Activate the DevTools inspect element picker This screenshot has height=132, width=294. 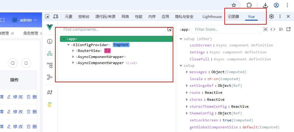click(47, 16)
